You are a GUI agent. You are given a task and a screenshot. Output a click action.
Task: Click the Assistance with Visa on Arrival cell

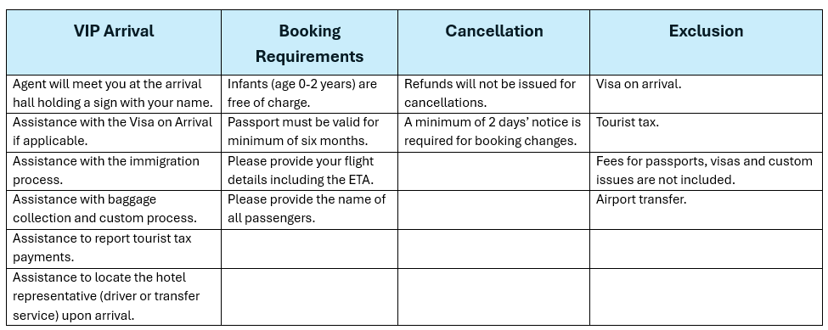click(114, 132)
